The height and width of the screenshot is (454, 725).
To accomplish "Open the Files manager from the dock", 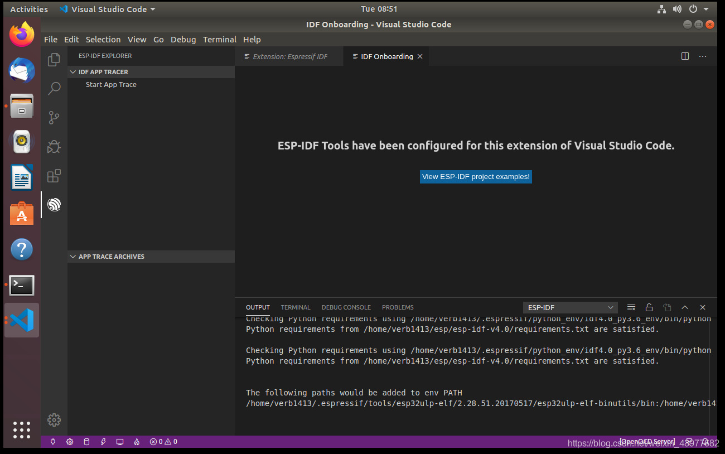I will [22, 106].
